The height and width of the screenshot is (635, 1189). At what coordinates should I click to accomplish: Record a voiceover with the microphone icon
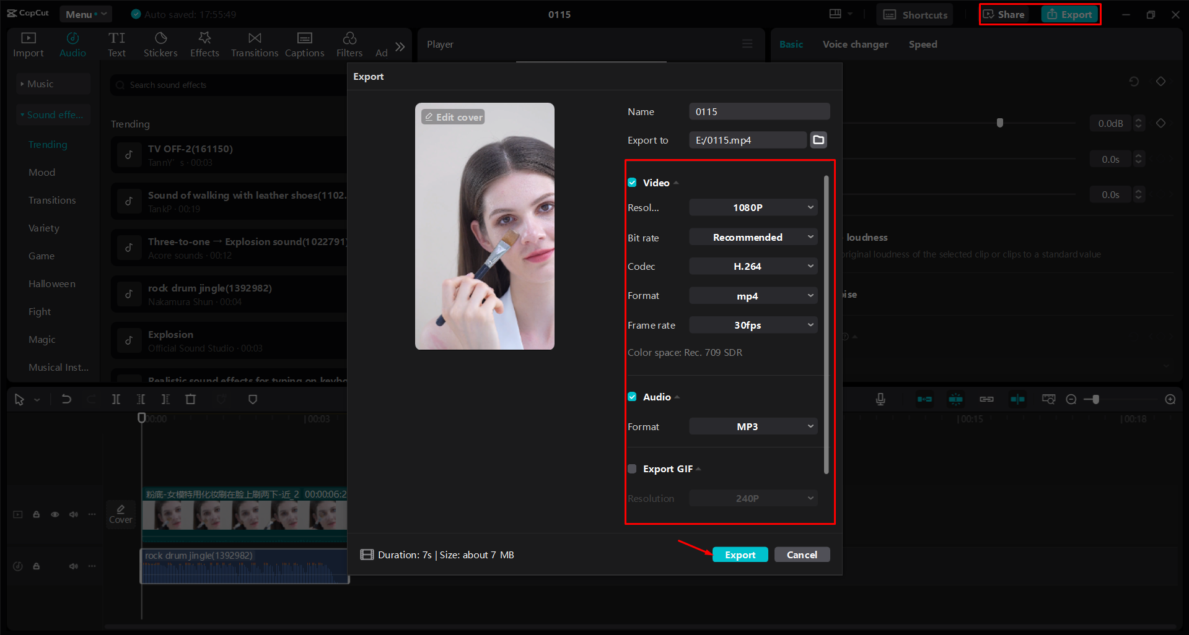pyautogui.click(x=880, y=399)
